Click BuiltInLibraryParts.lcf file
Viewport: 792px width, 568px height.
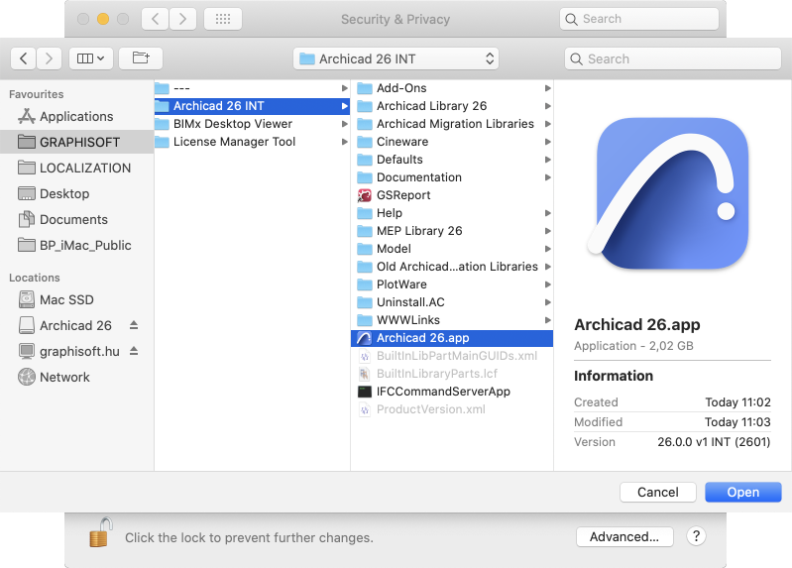(452, 374)
